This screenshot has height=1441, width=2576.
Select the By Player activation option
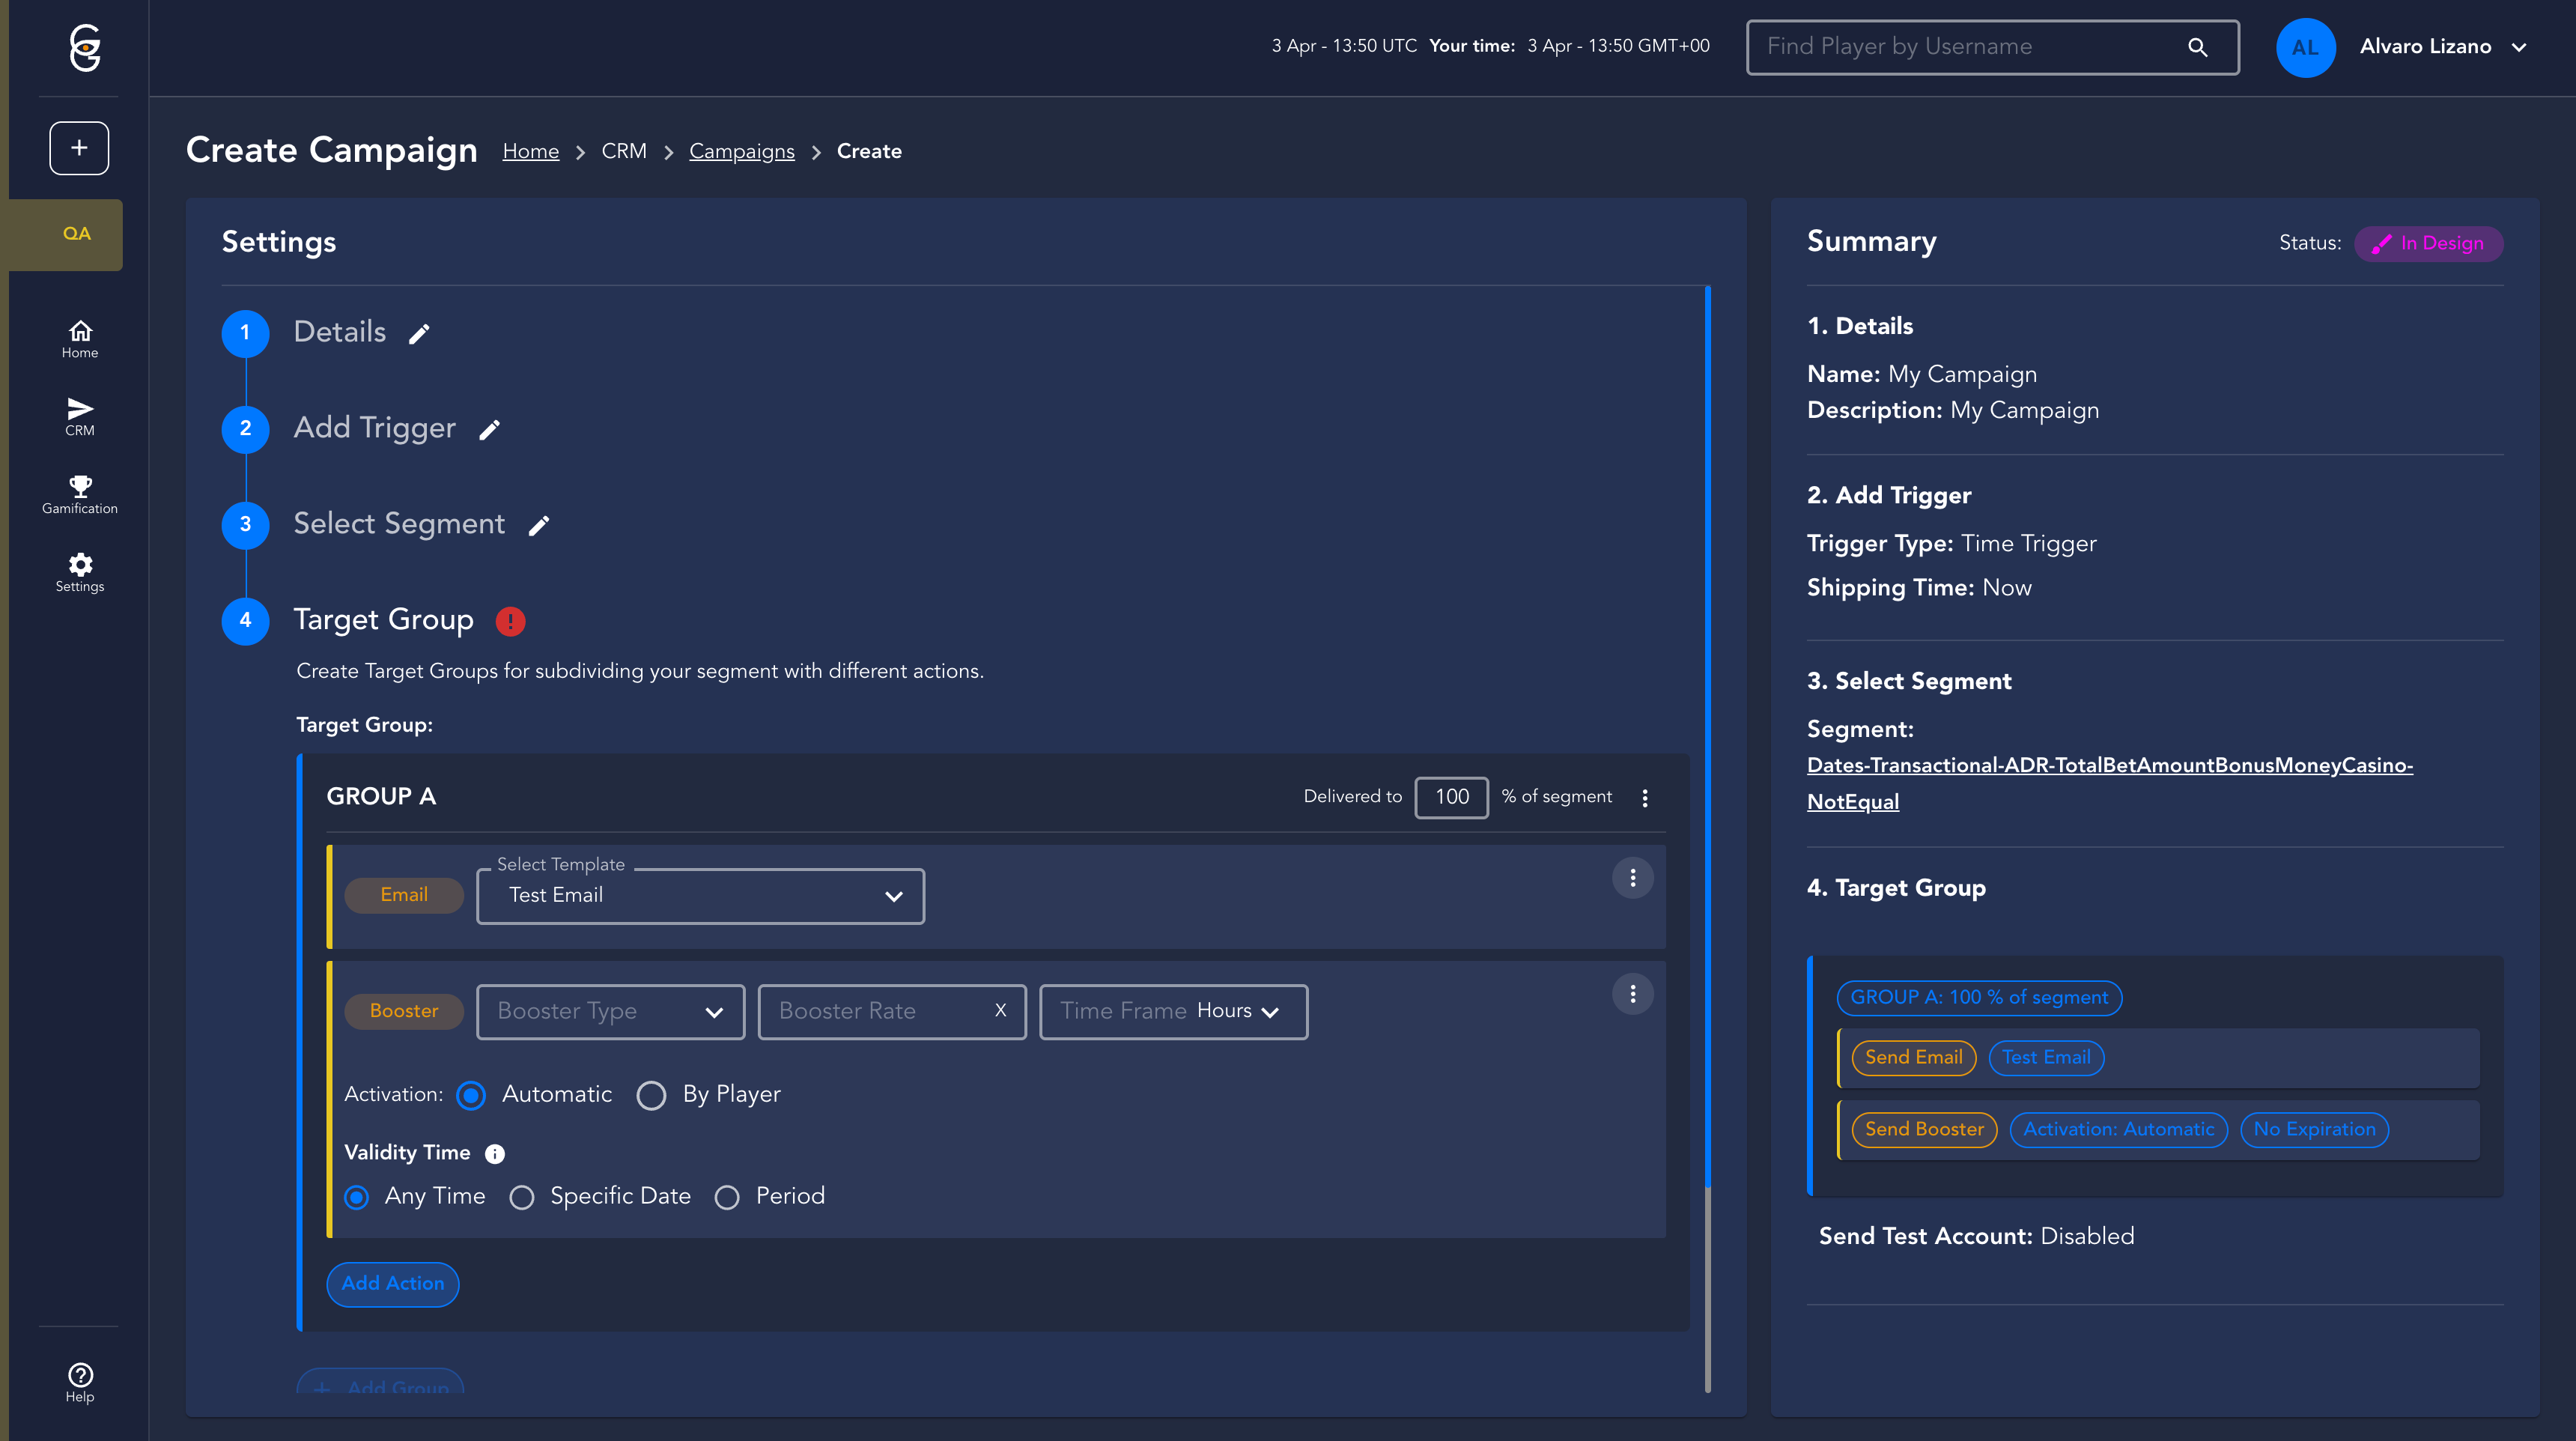click(651, 1095)
